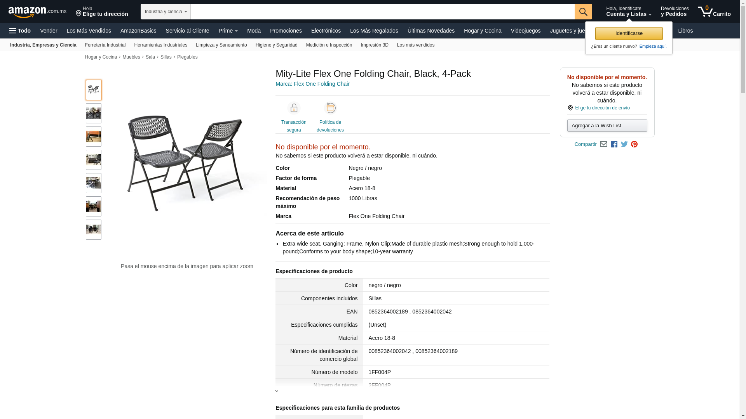Go to the Amazon.com.mx home logo

click(x=37, y=12)
